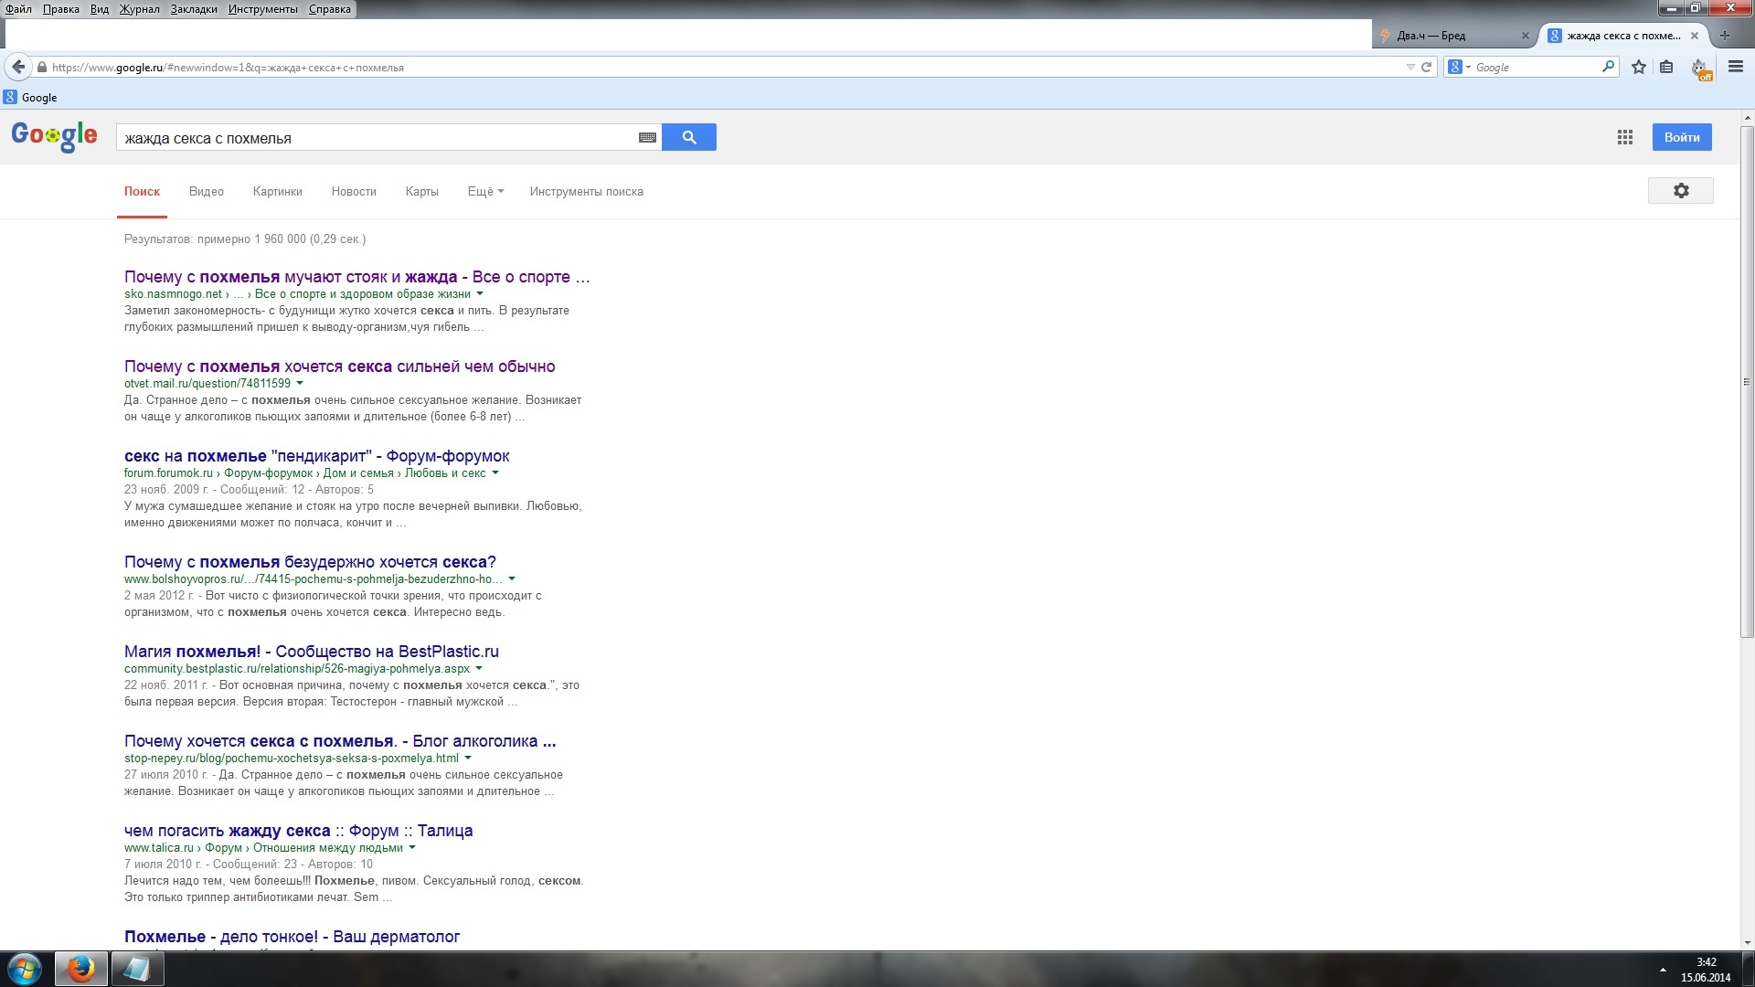1755x987 pixels.
Task: Open Firefox hamburger menu
Action: click(1736, 67)
